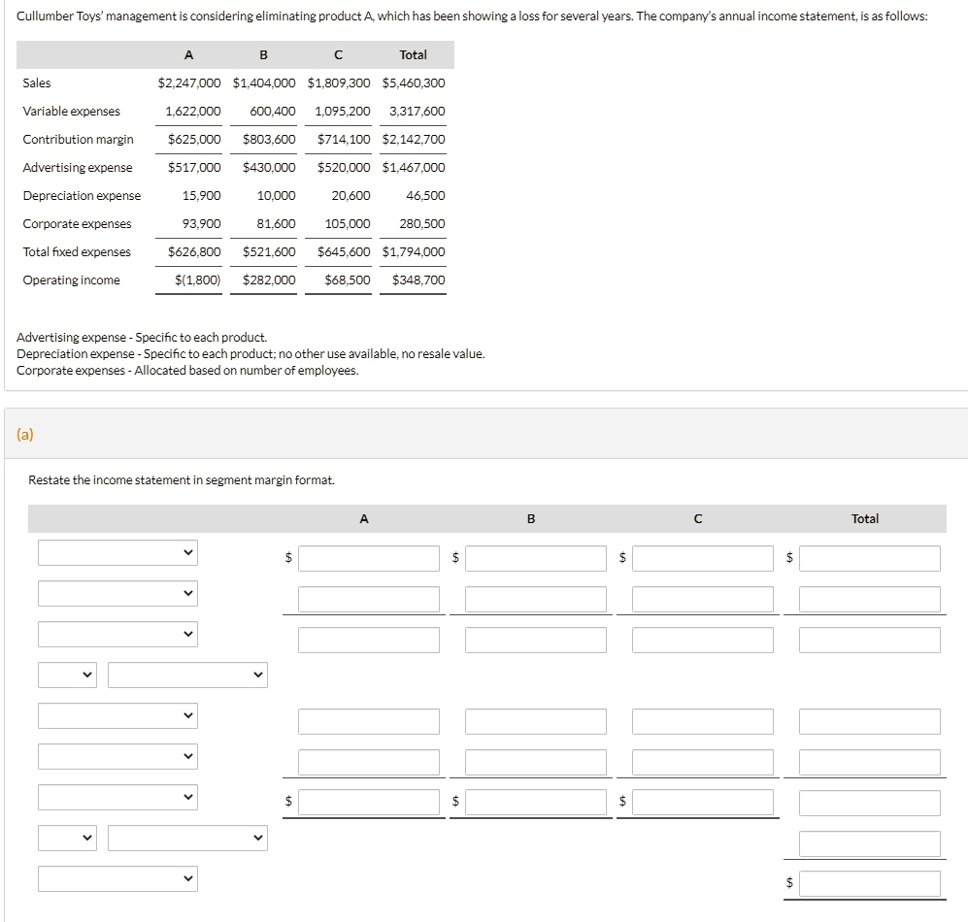
Task: Click sixth-row input under column B
Action: (x=536, y=762)
